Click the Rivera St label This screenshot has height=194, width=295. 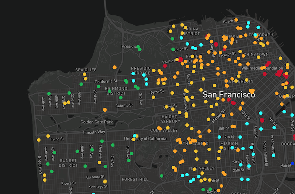[x=69, y=183]
